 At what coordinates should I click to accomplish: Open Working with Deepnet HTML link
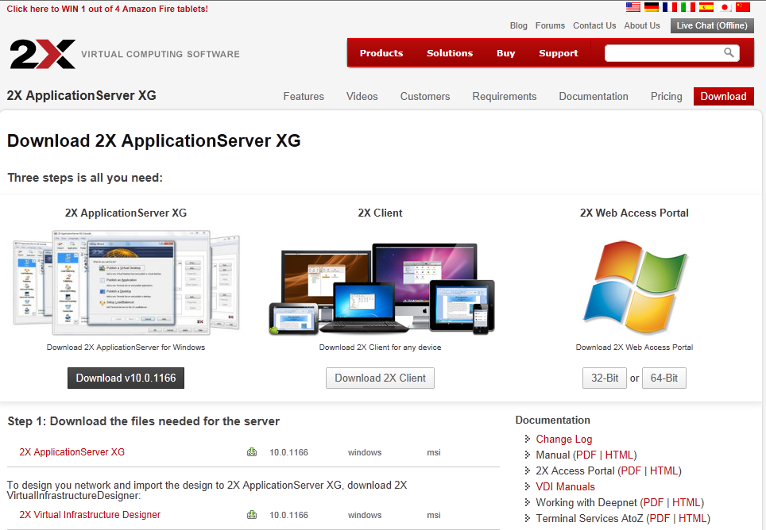point(687,502)
